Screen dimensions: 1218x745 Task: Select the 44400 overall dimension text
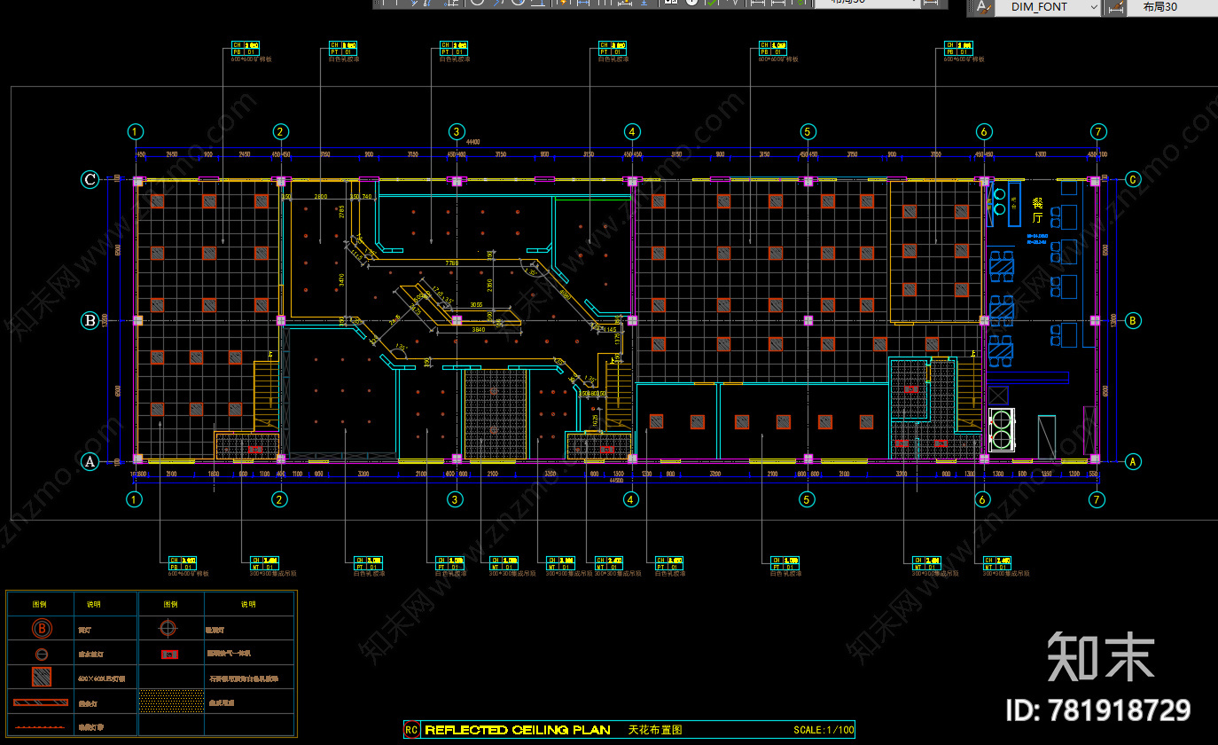(x=473, y=142)
